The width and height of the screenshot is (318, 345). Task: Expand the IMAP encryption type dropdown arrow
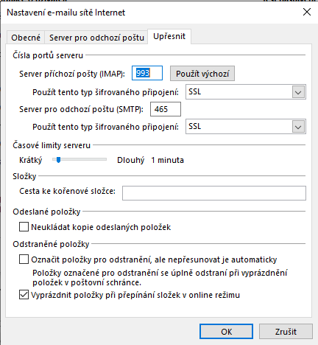click(x=298, y=92)
